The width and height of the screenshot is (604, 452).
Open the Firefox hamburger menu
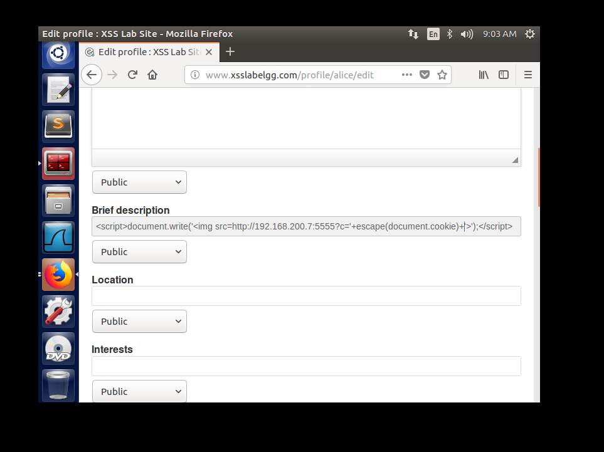528,75
